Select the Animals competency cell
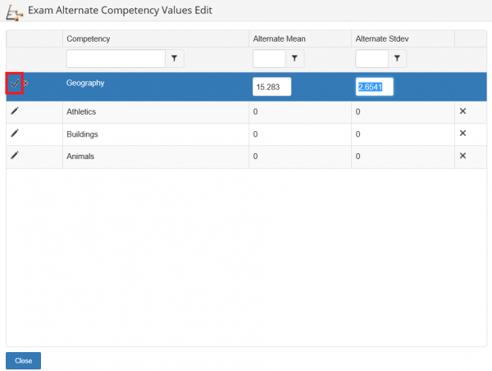This screenshot has height=371, width=492. (x=156, y=156)
